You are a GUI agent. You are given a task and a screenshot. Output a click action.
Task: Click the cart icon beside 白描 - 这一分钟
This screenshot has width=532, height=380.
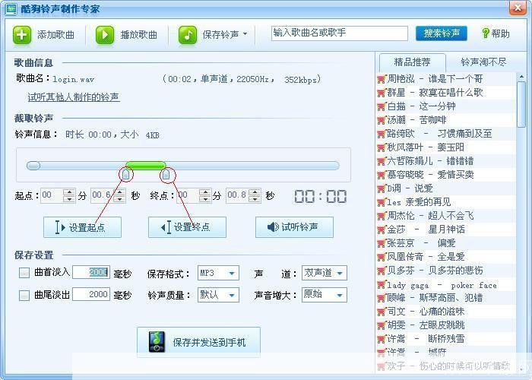click(x=382, y=106)
